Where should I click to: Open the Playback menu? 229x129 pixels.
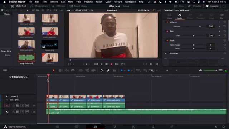point(88,2)
